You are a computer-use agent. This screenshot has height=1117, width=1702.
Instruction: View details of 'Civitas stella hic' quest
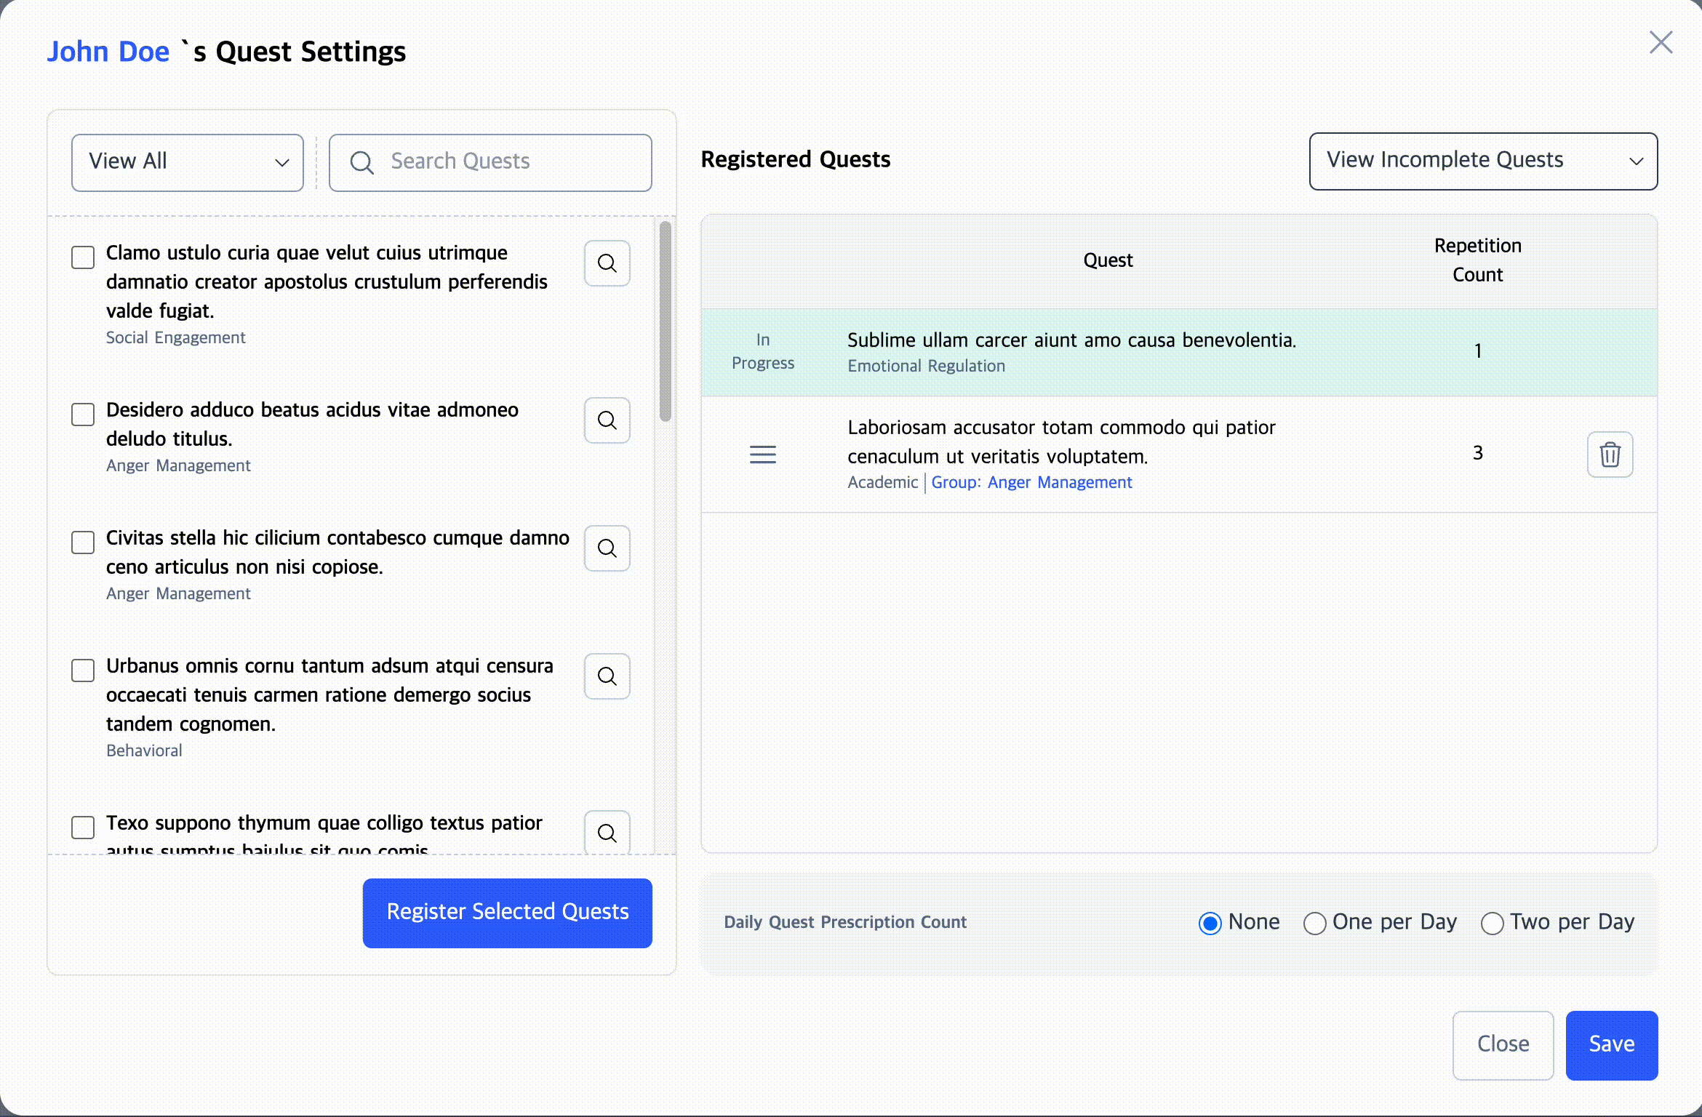pos(607,548)
